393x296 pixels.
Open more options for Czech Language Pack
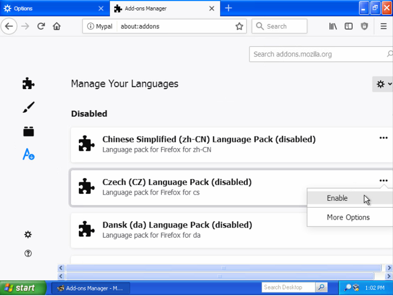[x=383, y=180]
